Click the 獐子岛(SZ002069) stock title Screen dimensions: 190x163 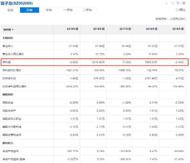coord(17,3)
